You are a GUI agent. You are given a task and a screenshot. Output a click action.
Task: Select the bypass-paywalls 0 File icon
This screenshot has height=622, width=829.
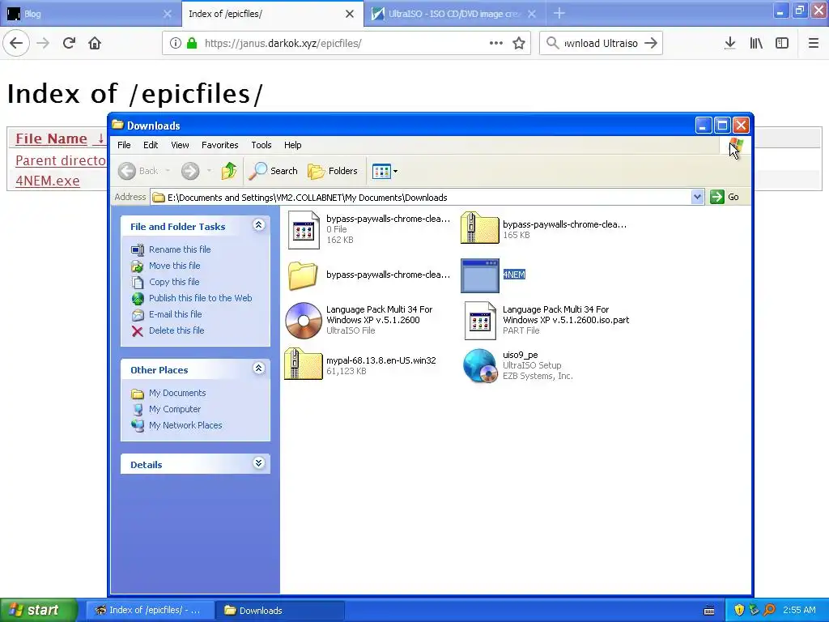point(304,230)
